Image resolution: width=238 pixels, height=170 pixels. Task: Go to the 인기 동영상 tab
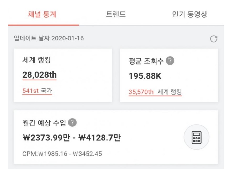tap(189, 14)
